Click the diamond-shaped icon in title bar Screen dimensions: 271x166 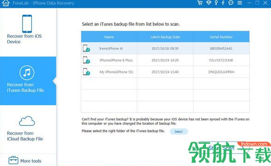tap(209, 3)
